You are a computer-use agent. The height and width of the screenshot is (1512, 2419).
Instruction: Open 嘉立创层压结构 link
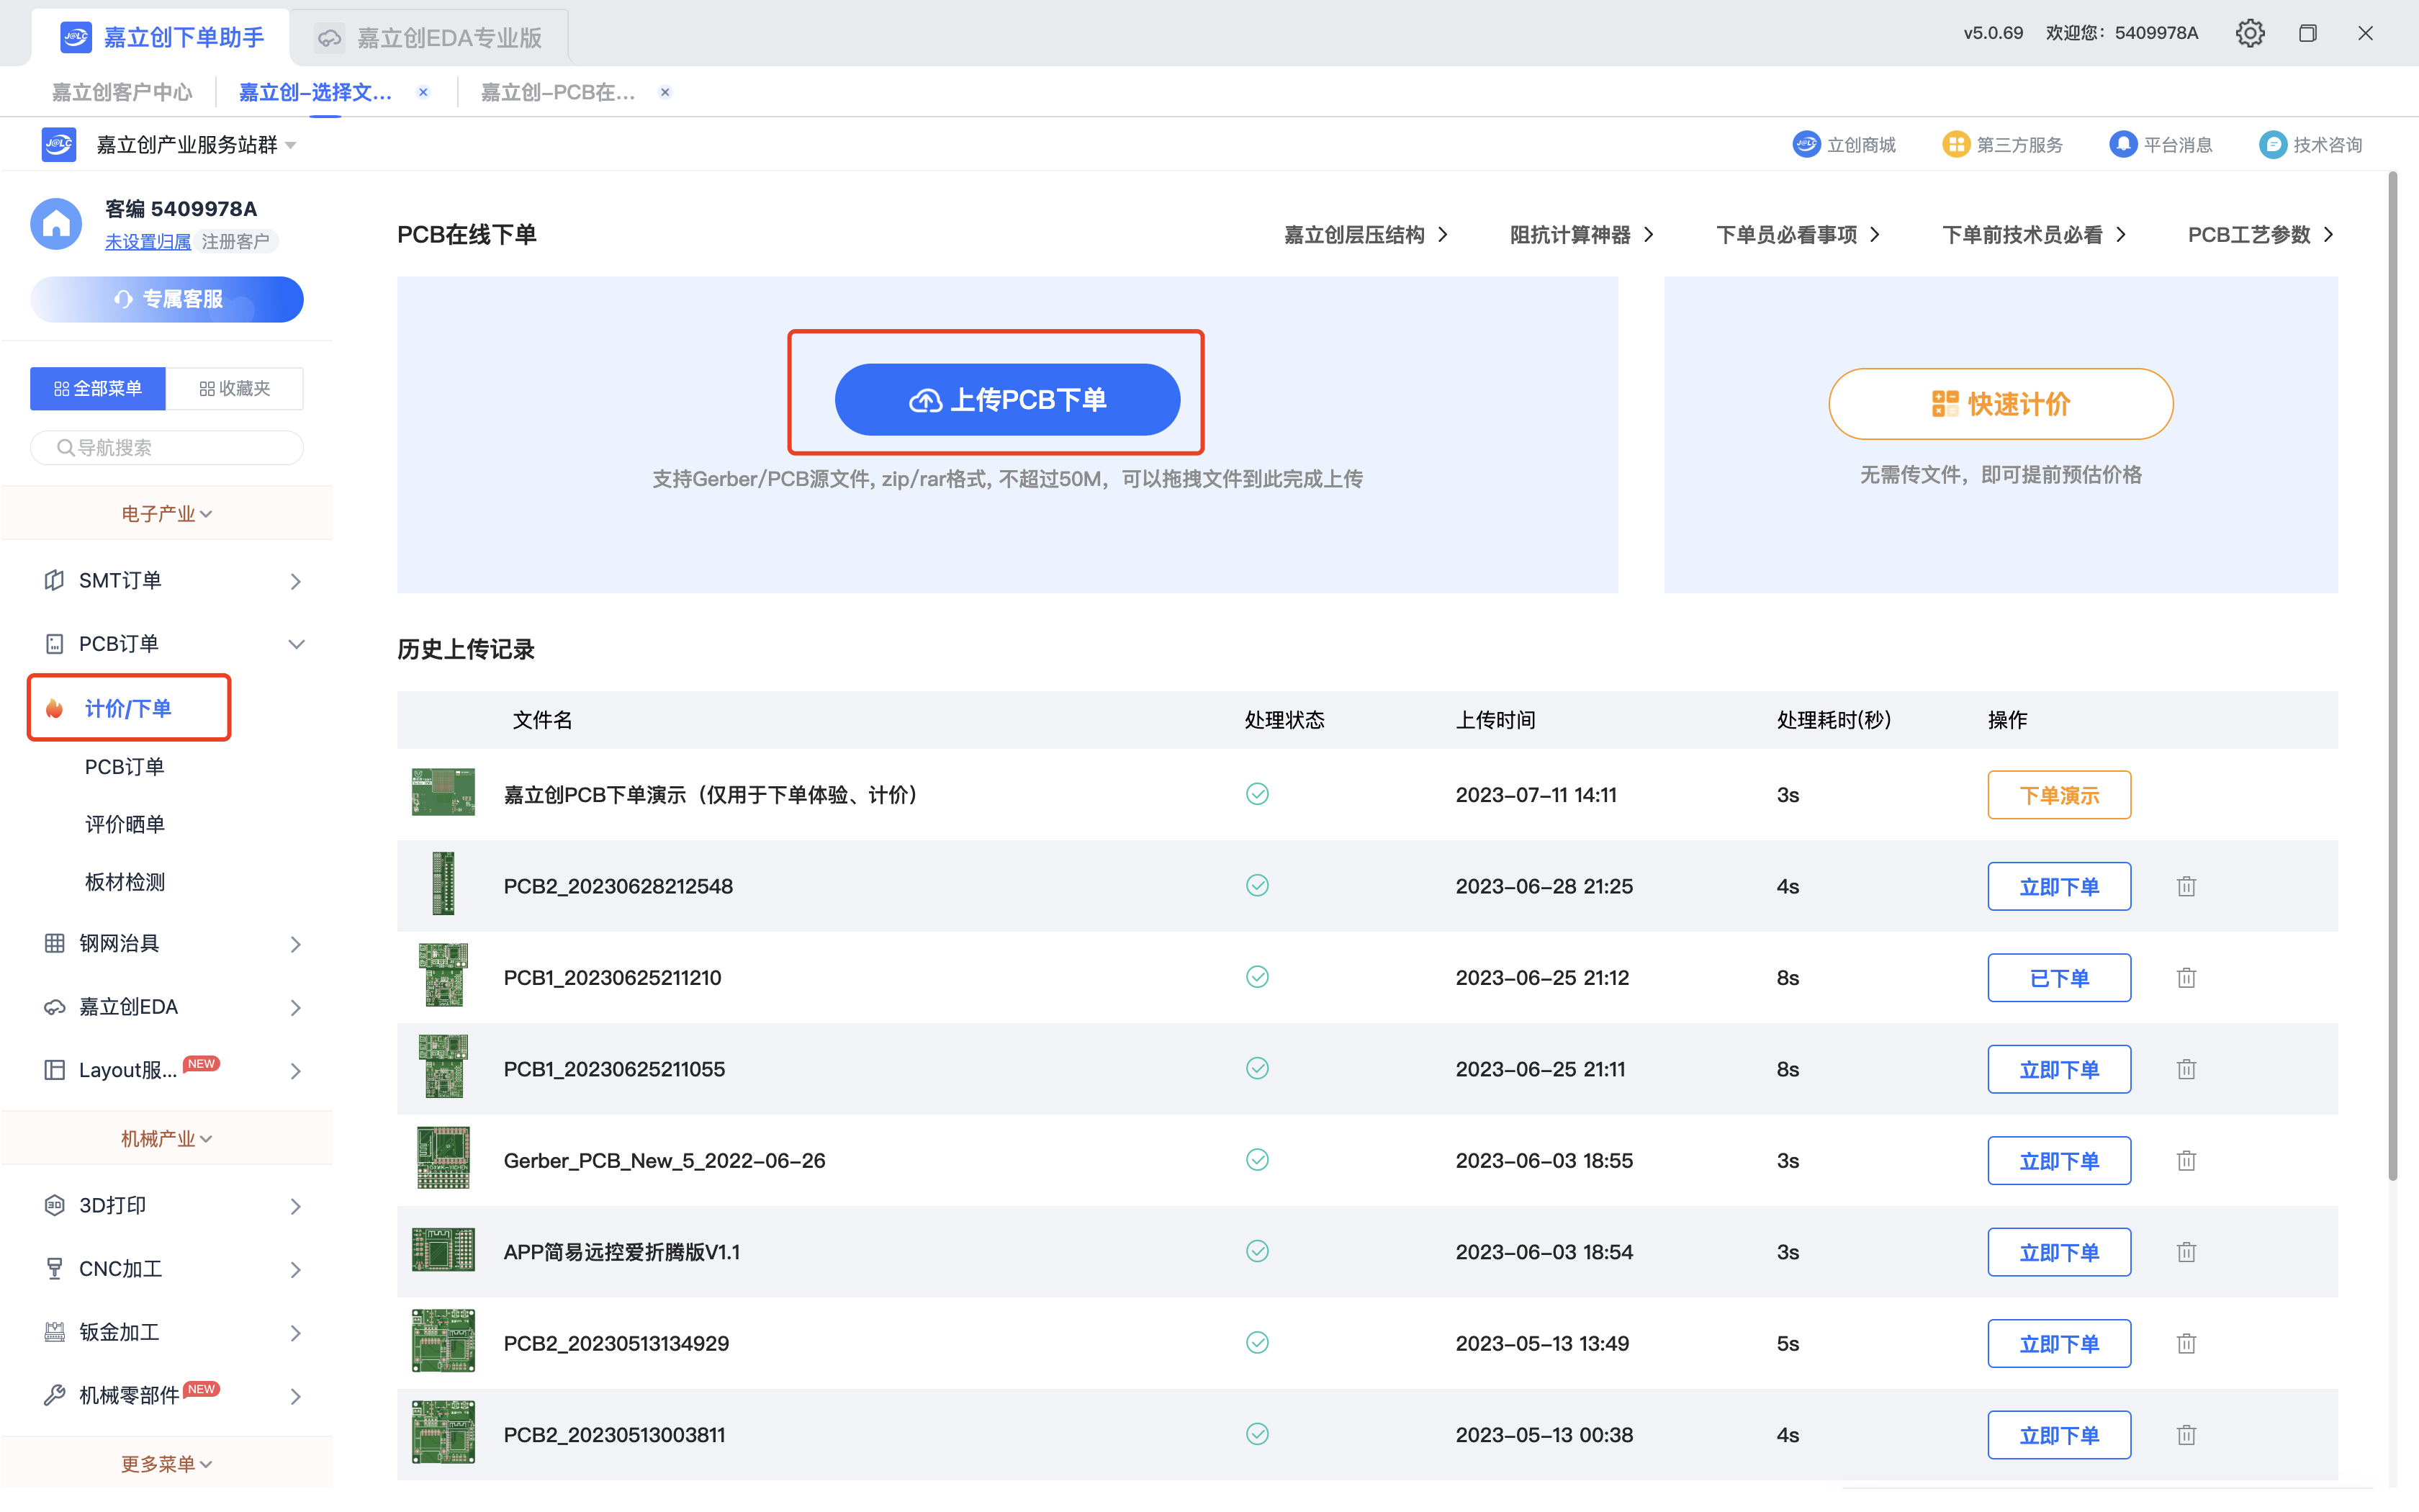(1366, 235)
